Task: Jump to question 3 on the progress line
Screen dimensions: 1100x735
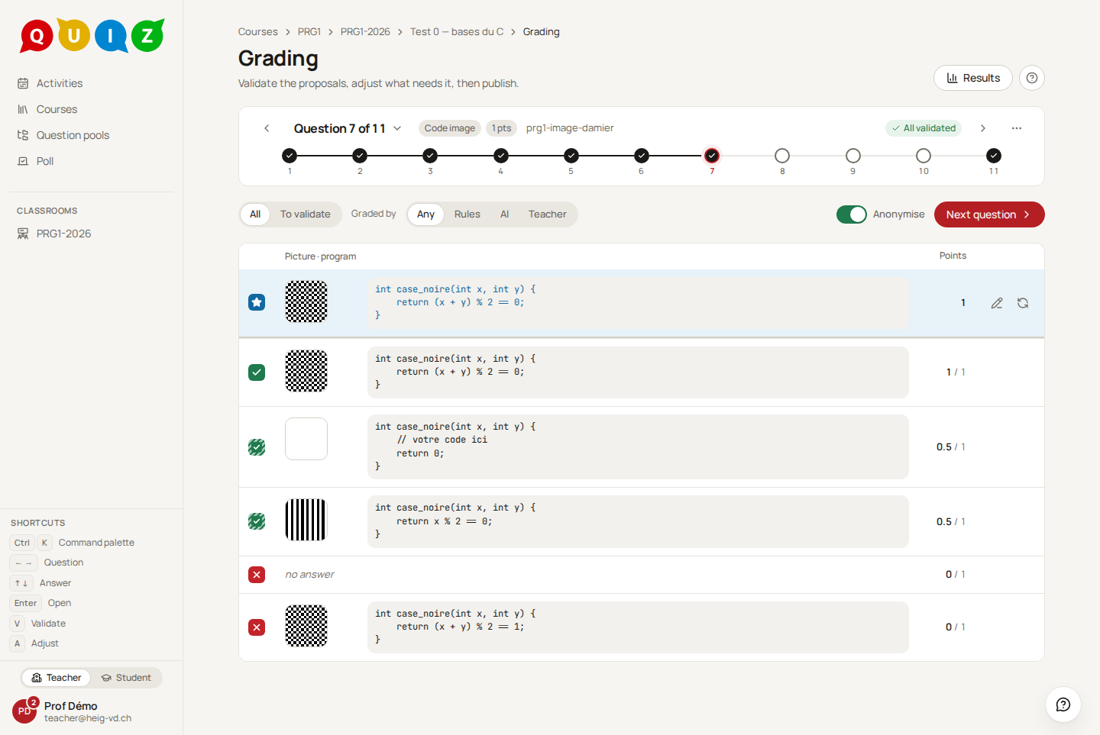Action: click(430, 156)
